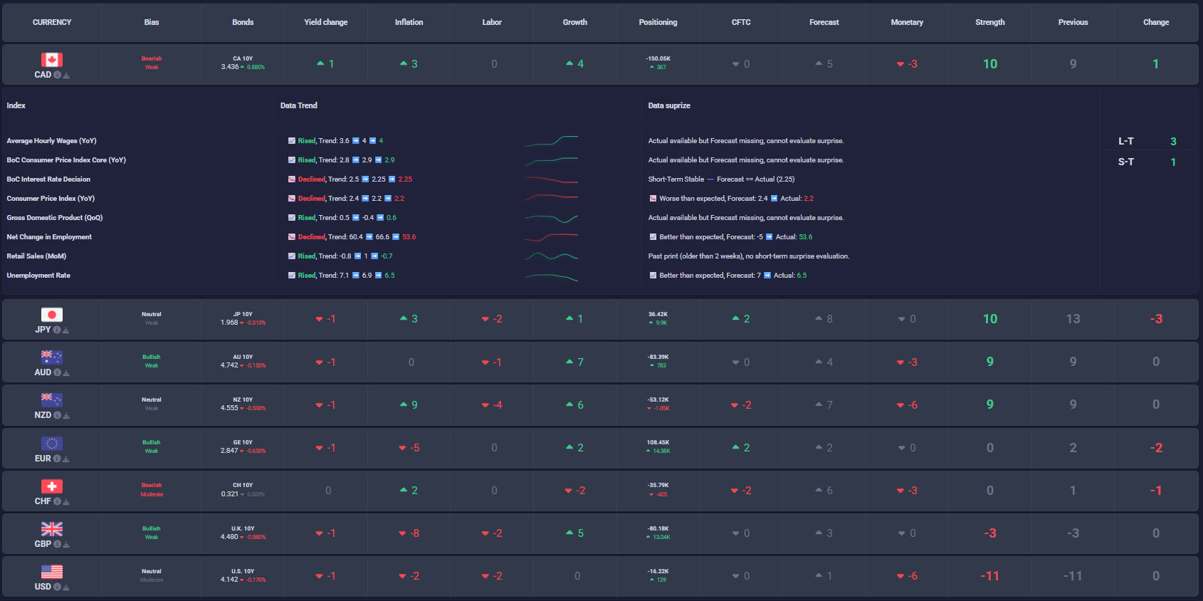
Task: Download the USD currency data
Action: [x=65, y=587]
